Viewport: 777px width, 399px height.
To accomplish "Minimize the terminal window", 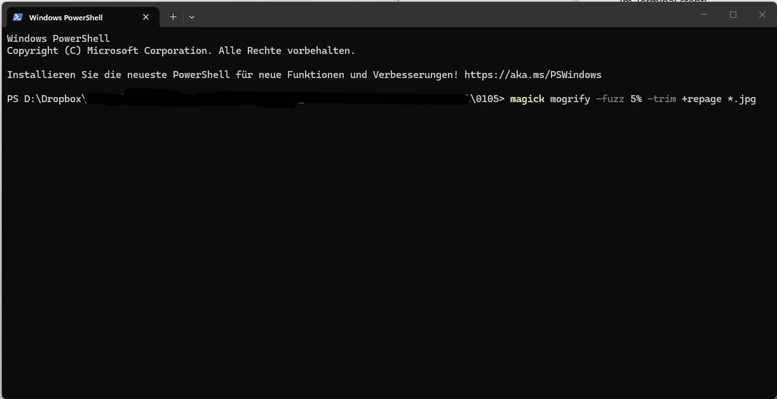I will click(x=703, y=15).
